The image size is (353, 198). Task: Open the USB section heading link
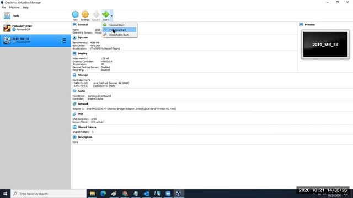point(81,114)
